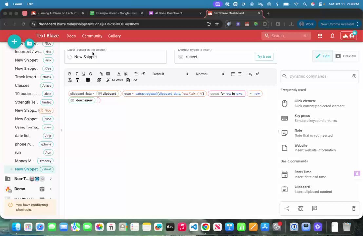Click the new snippet plus button
363x236 pixels.
14,42
